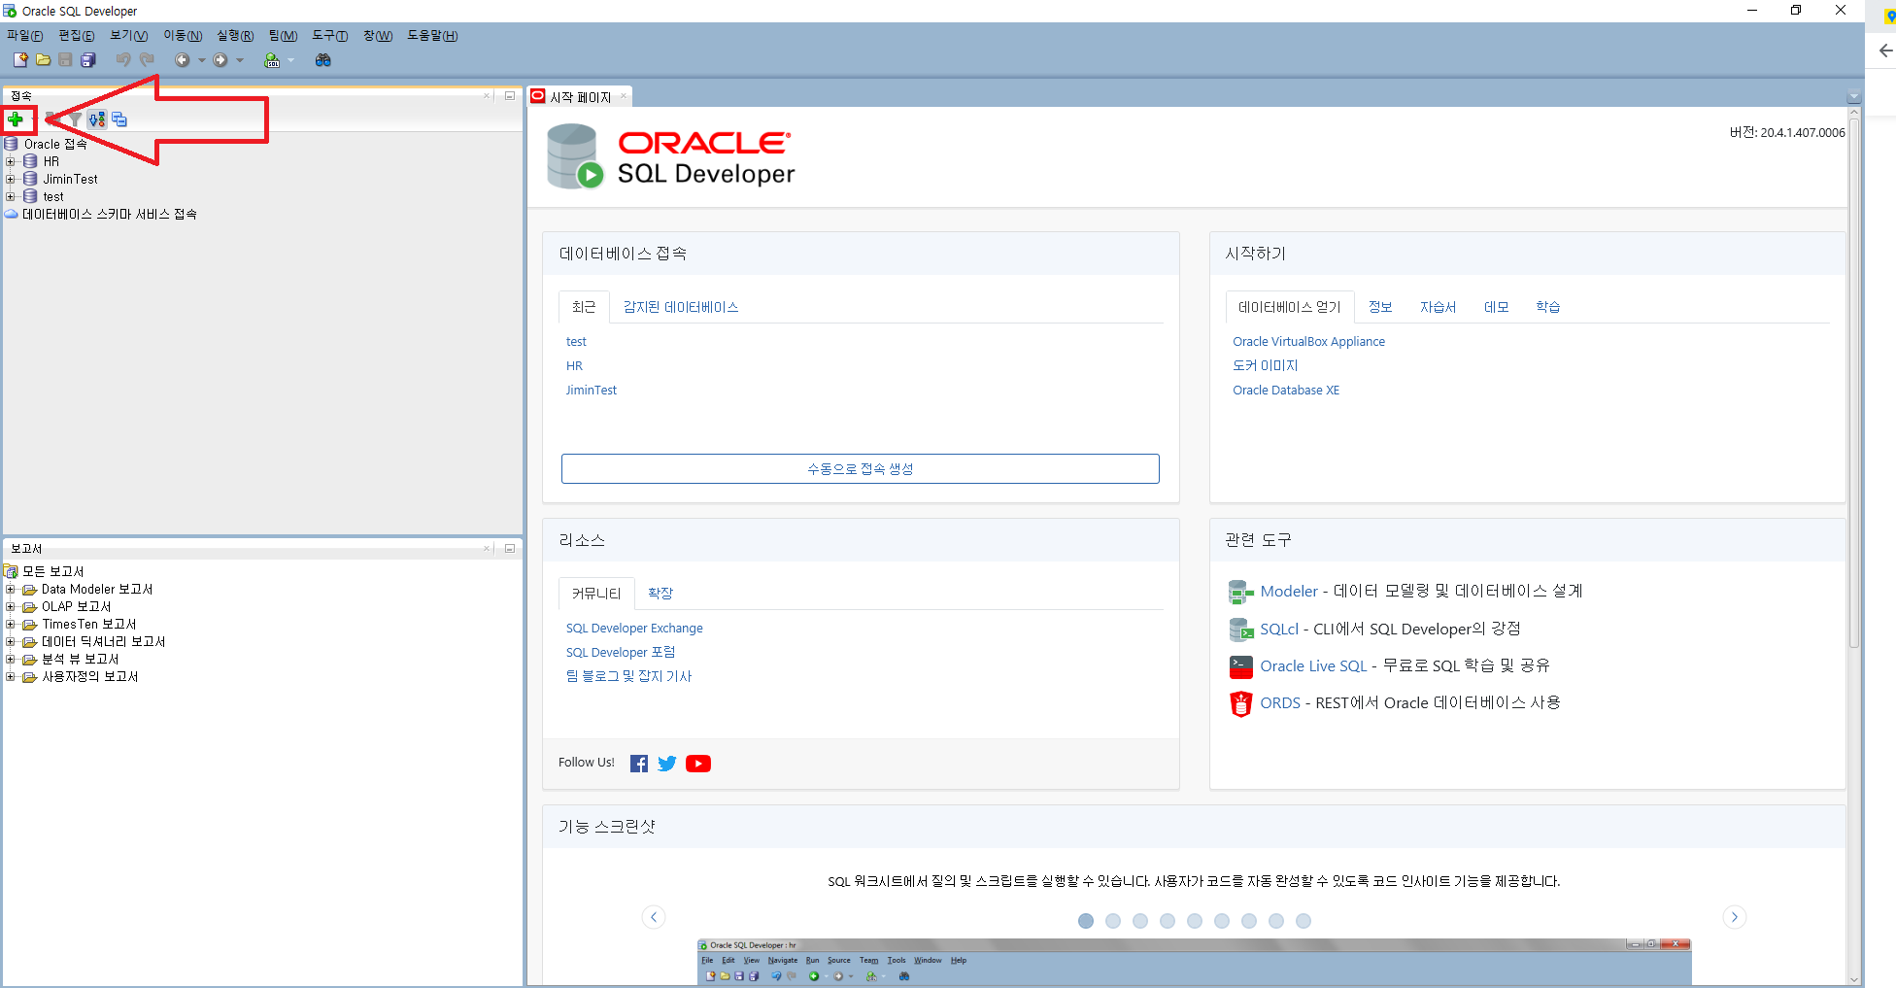The width and height of the screenshot is (1896, 988).
Task: Click the binoculars Find DB Object icon
Action: coord(323,60)
